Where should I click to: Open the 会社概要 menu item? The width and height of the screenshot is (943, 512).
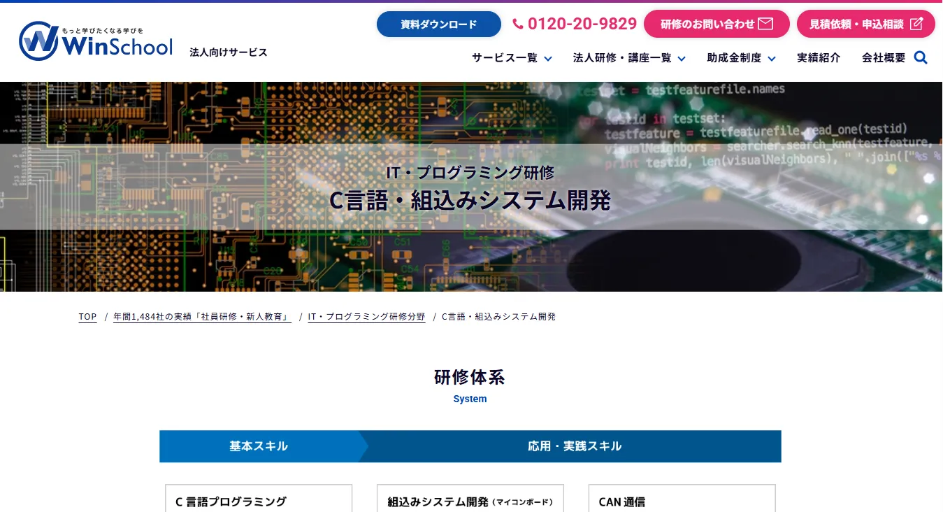click(x=883, y=58)
